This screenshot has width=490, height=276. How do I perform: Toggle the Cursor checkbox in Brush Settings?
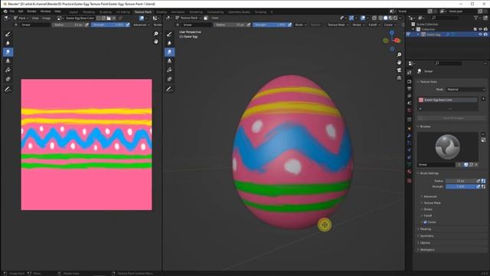425,222
